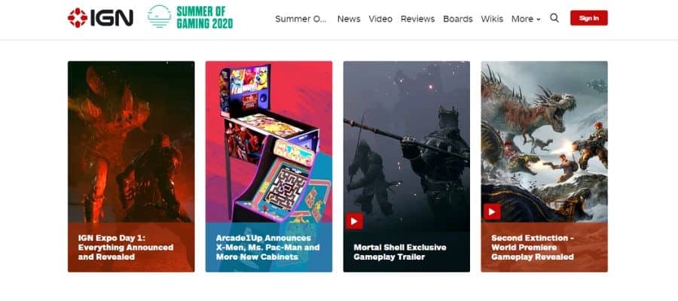Go to the News section
Screen dimensions: 678x301
[x=349, y=19]
